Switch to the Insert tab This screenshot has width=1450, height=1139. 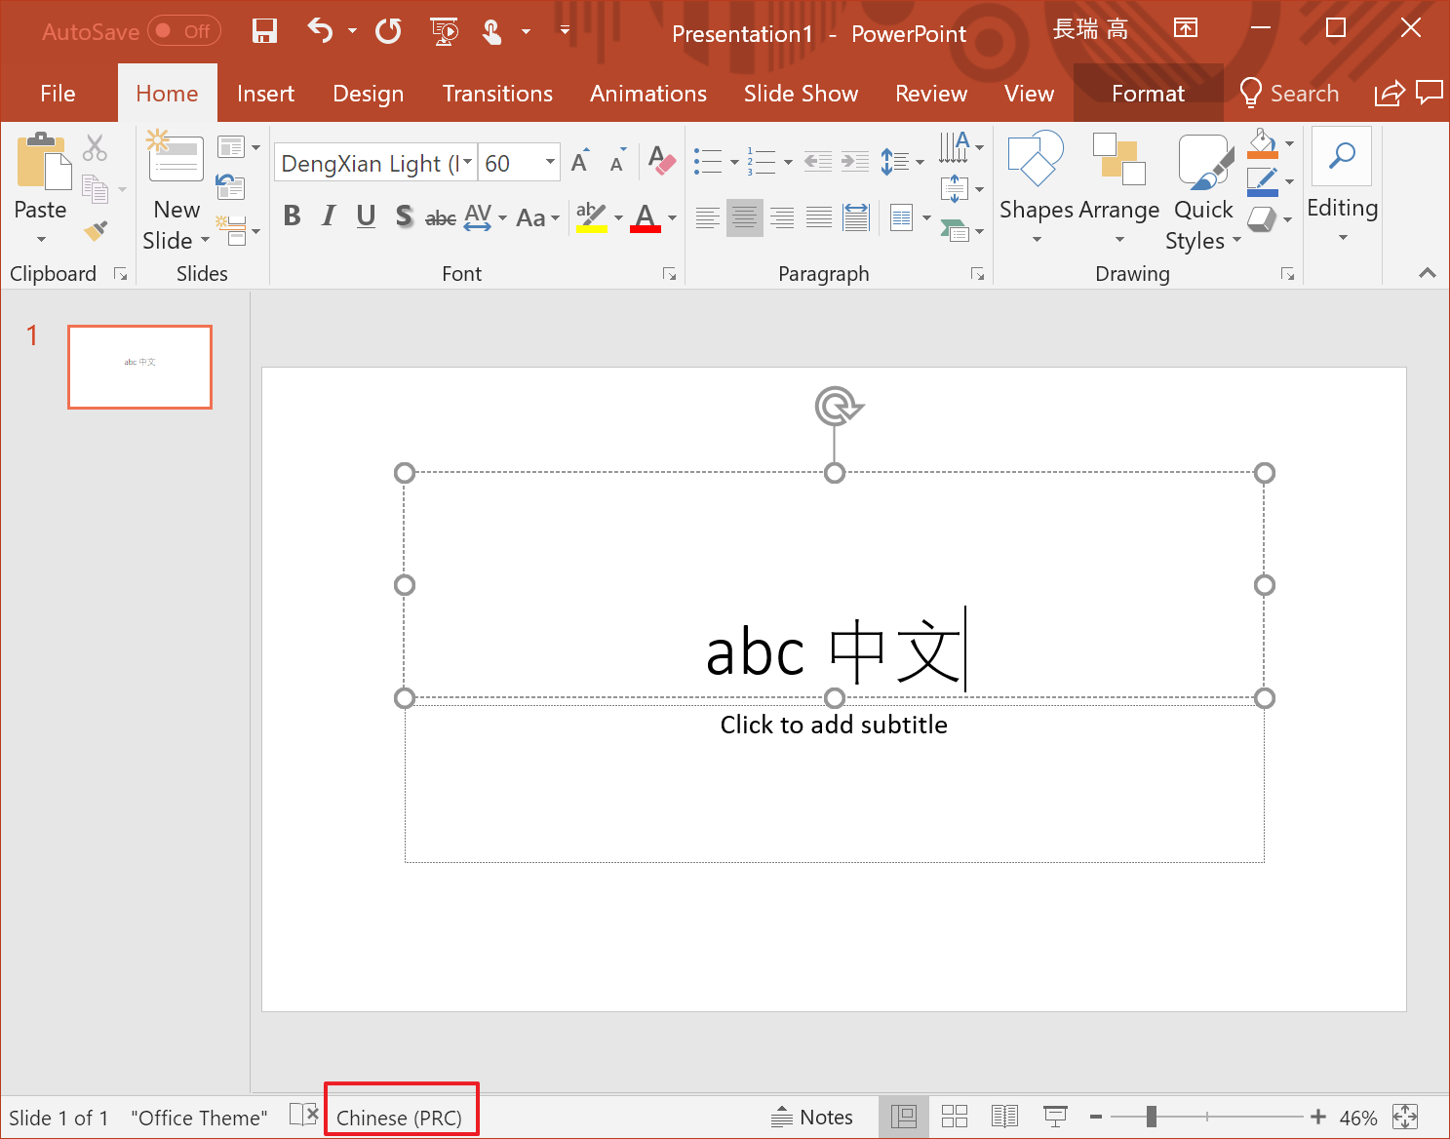(x=265, y=94)
